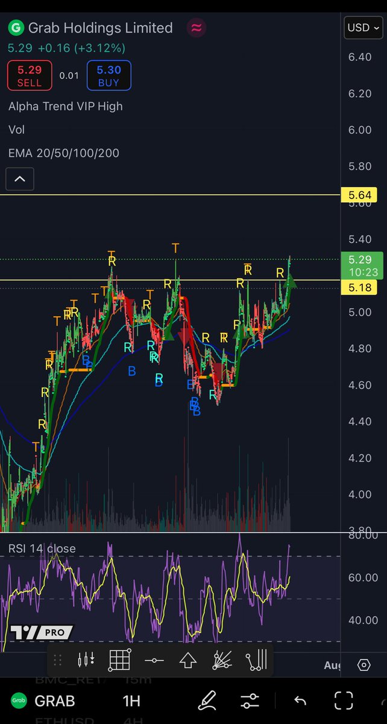The image size is (387, 724).
Task: Select the RSI 14 close indicator label
Action: [42, 548]
